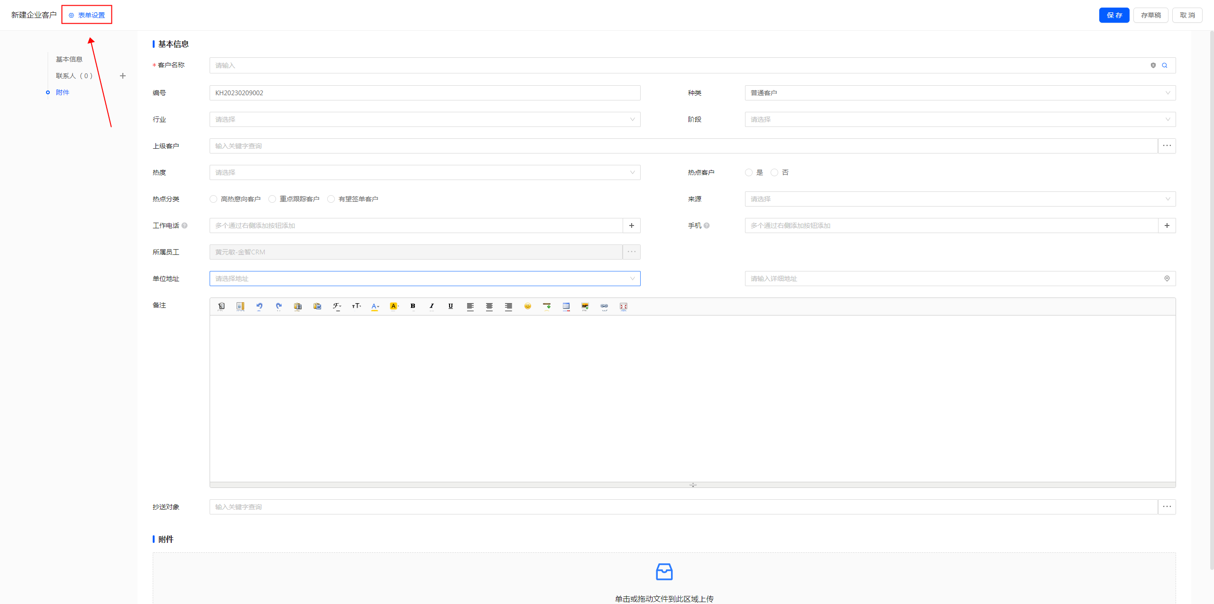
Task: Open 上级客户 picker with ellipsis button
Action: pos(1167,146)
